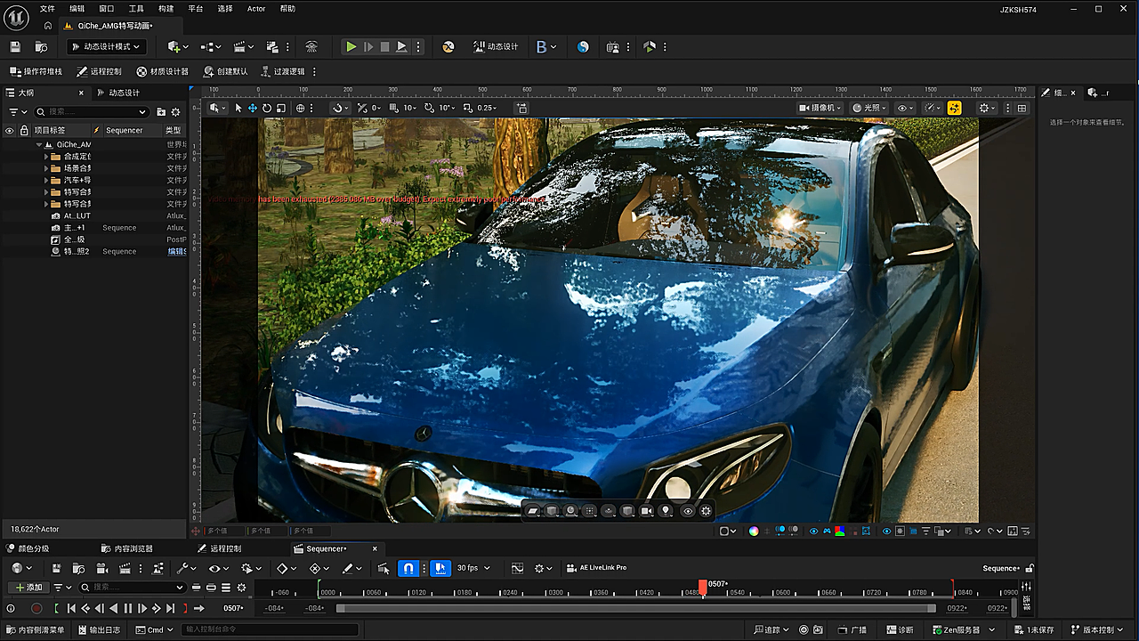
Task: Switch to the 颜色分级 tab
Action: pos(28,548)
